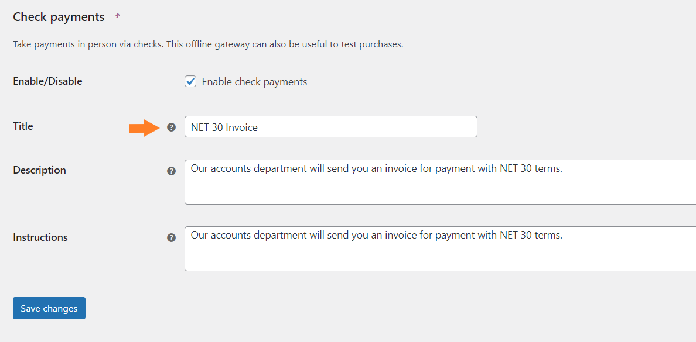Uncheck the Enable check payments checkbox

pos(190,81)
